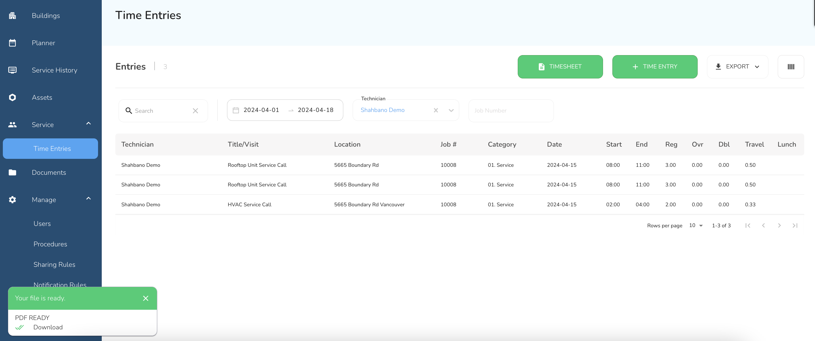Click the 04:00 end time cell
The image size is (815, 341).
tap(642, 204)
